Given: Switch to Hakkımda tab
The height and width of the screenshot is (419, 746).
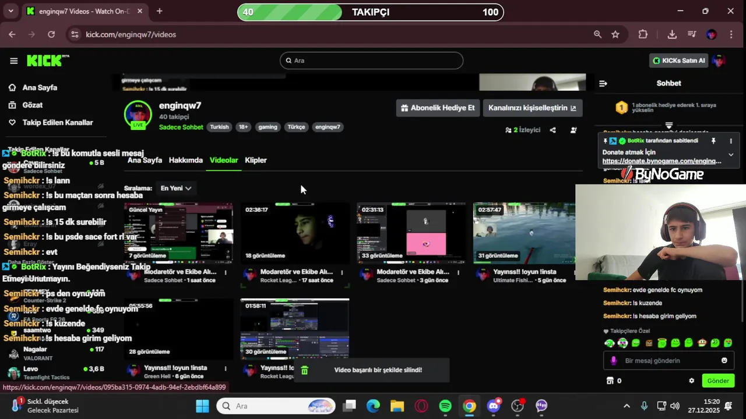Looking at the screenshot, I should tap(186, 160).
